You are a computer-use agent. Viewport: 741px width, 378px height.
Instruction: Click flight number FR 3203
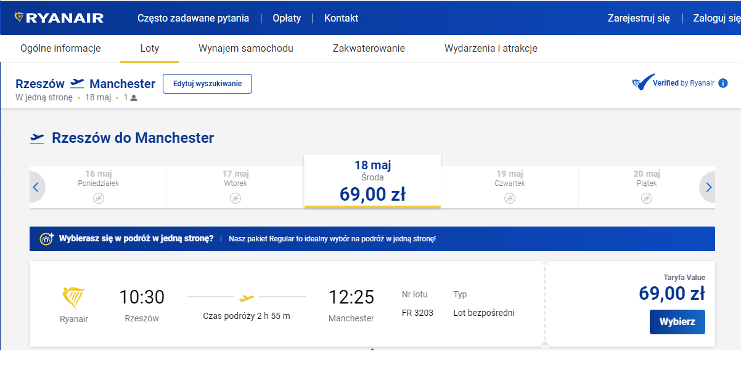417,313
